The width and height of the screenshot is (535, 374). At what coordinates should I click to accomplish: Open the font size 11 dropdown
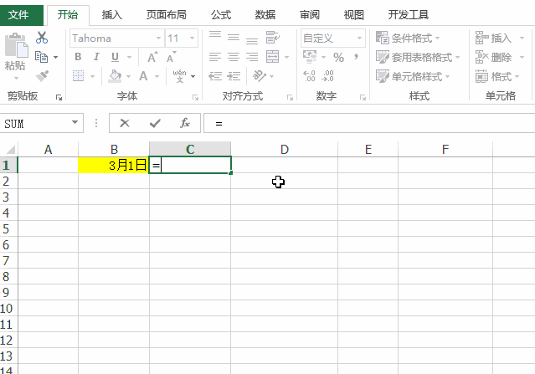[x=192, y=38]
